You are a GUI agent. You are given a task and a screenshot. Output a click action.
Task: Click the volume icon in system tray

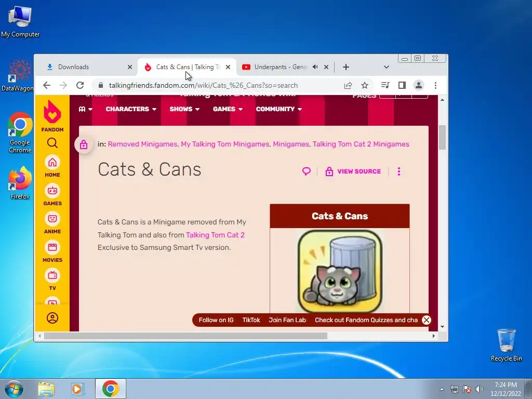pos(480,389)
